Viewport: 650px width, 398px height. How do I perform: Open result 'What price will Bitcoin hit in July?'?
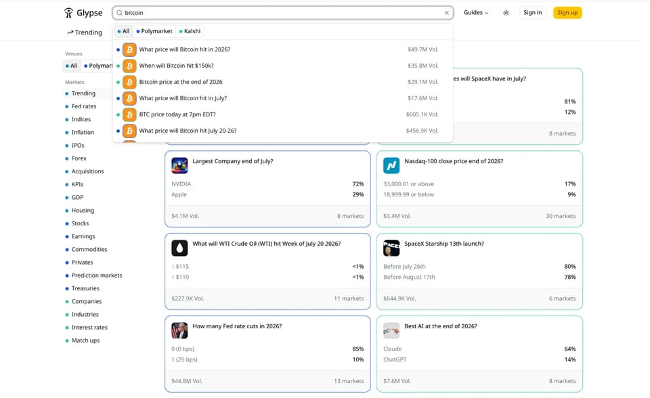tap(283, 98)
